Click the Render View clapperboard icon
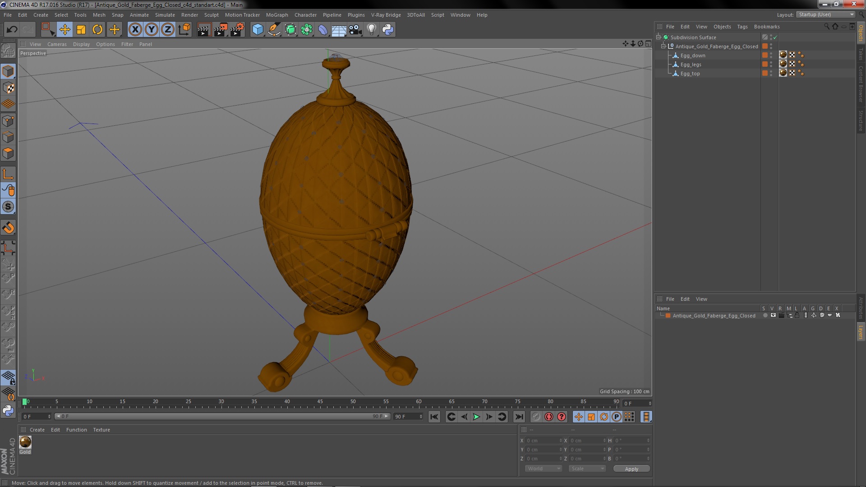 tap(204, 30)
